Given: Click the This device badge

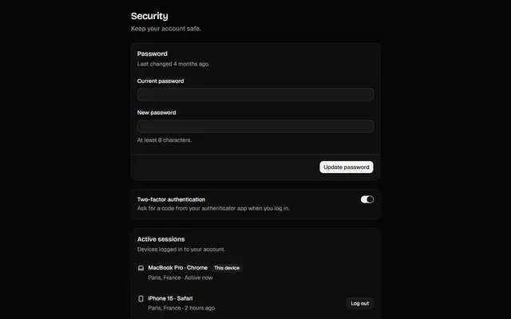Looking at the screenshot, I should tap(227, 268).
